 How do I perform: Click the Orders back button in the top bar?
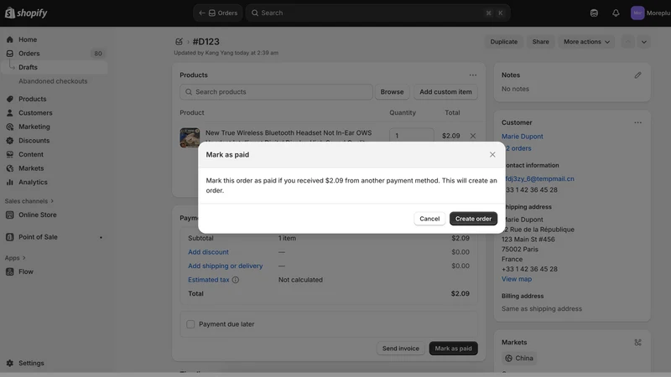(218, 13)
